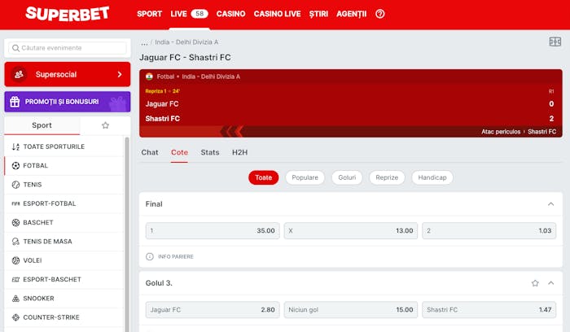The height and width of the screenshot is (332, 570).
Task: Click the Baschet ball icon
Action: [15, 223]
